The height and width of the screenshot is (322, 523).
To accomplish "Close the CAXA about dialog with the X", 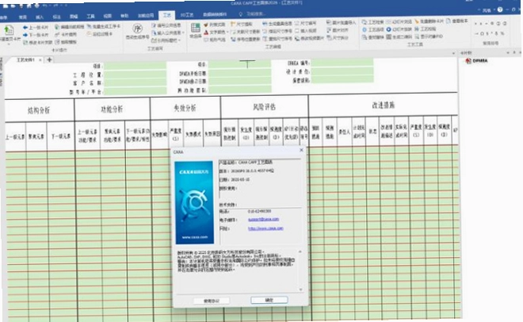I will (301, 151).
